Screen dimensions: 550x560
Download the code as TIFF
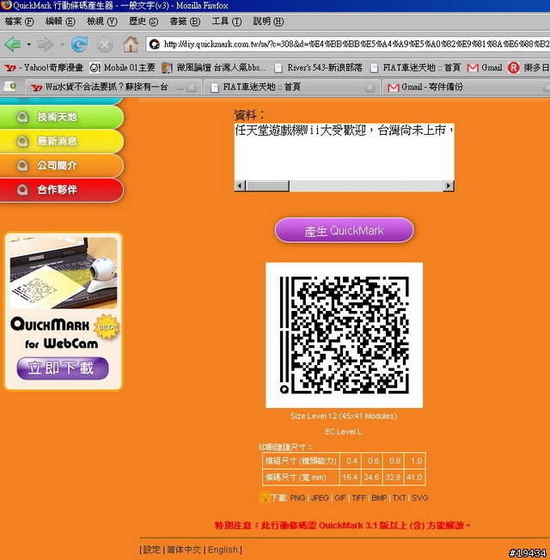point(358,498)
